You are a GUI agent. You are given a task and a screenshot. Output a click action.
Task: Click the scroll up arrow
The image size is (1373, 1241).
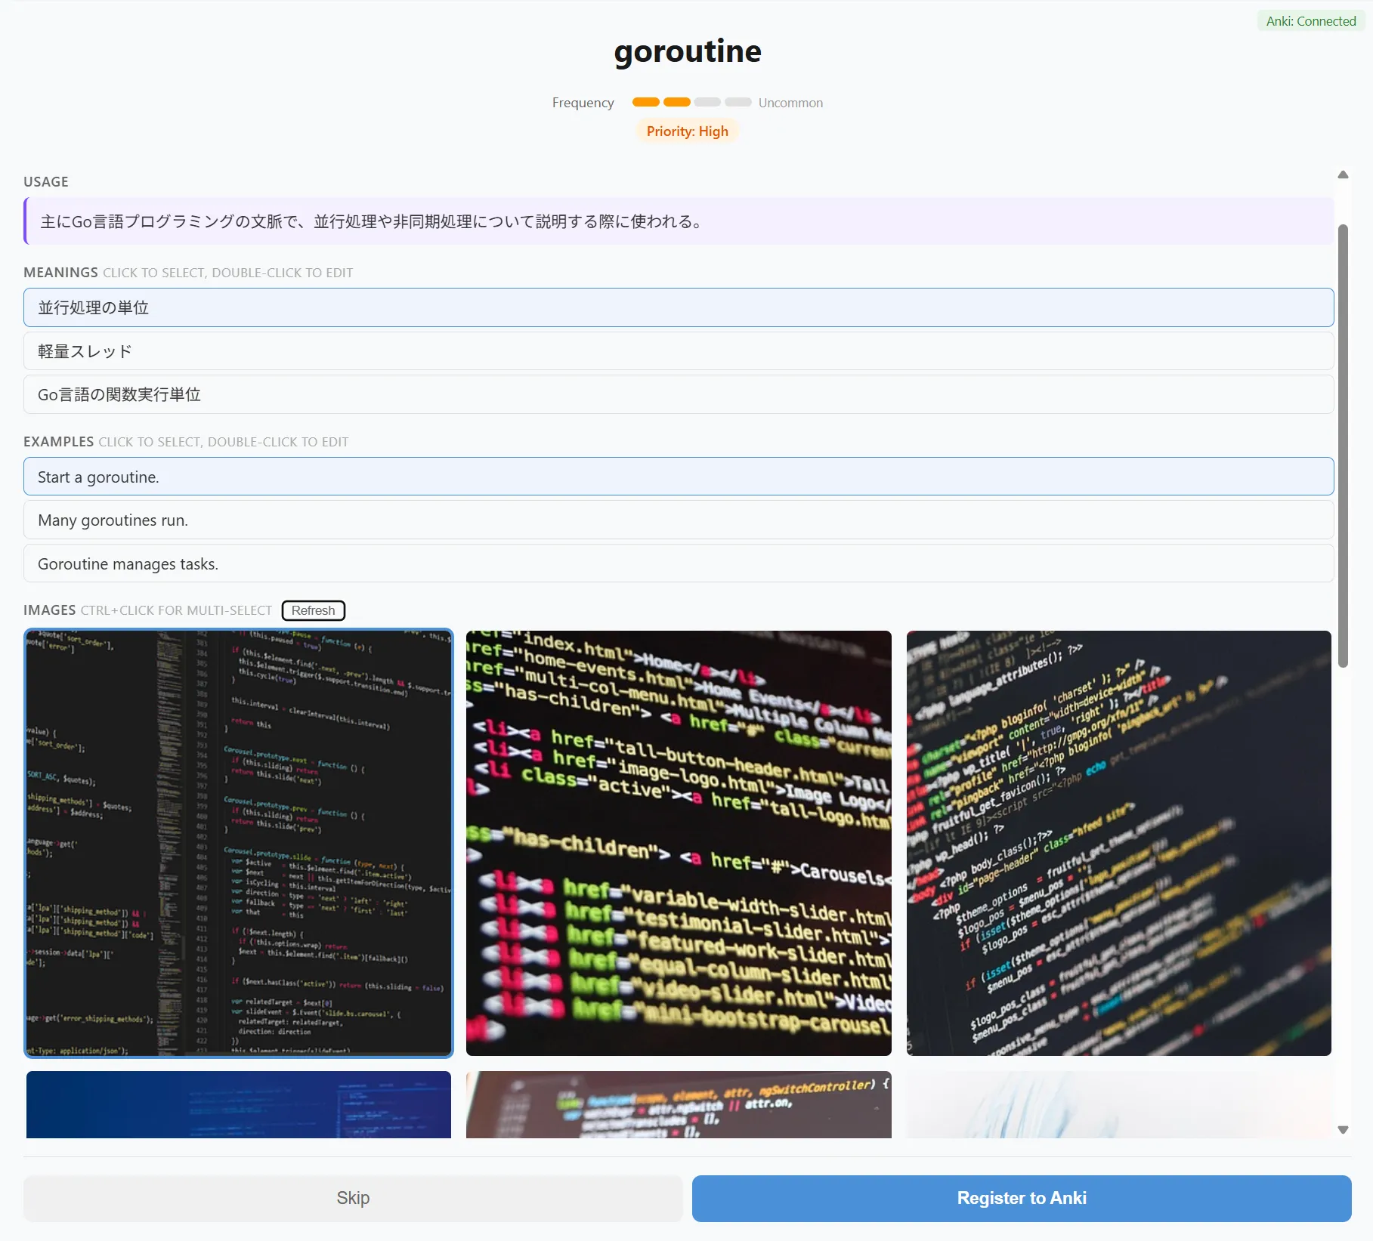click(x=1343, y=174)
